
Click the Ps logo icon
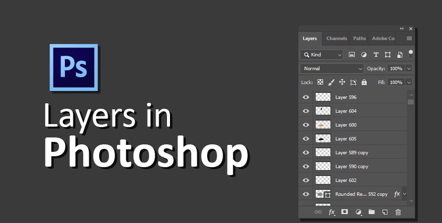click(x=74, y=67)
